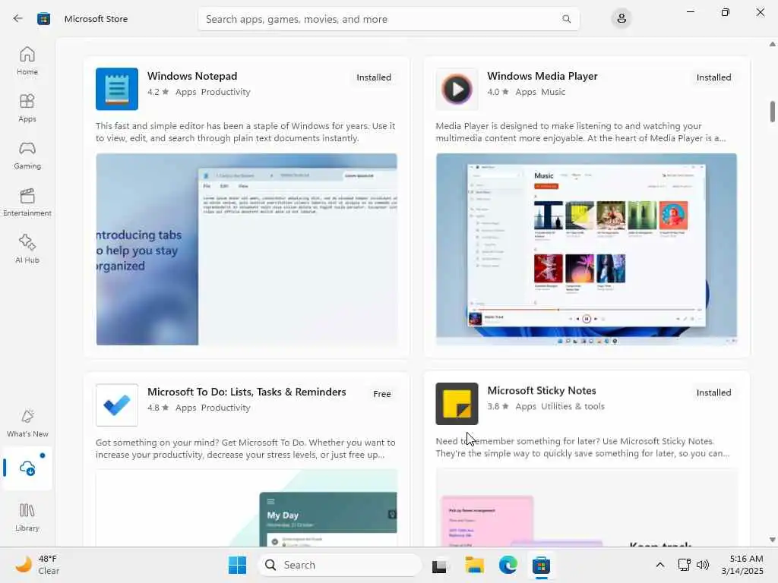
Task: Open the Entertainment section in sidebar
Action: (x=27, y=202)
